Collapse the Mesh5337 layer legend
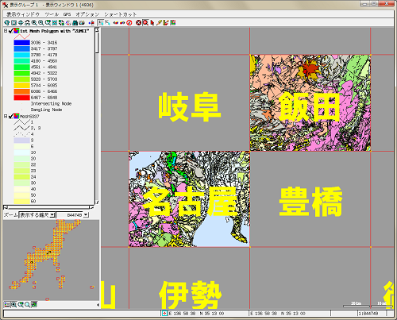Screen dimensions: 397x320 tap(6, 116)
